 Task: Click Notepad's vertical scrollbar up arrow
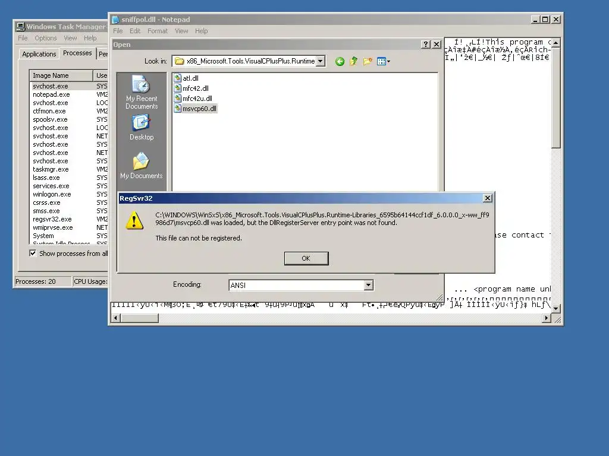(556, 43)
